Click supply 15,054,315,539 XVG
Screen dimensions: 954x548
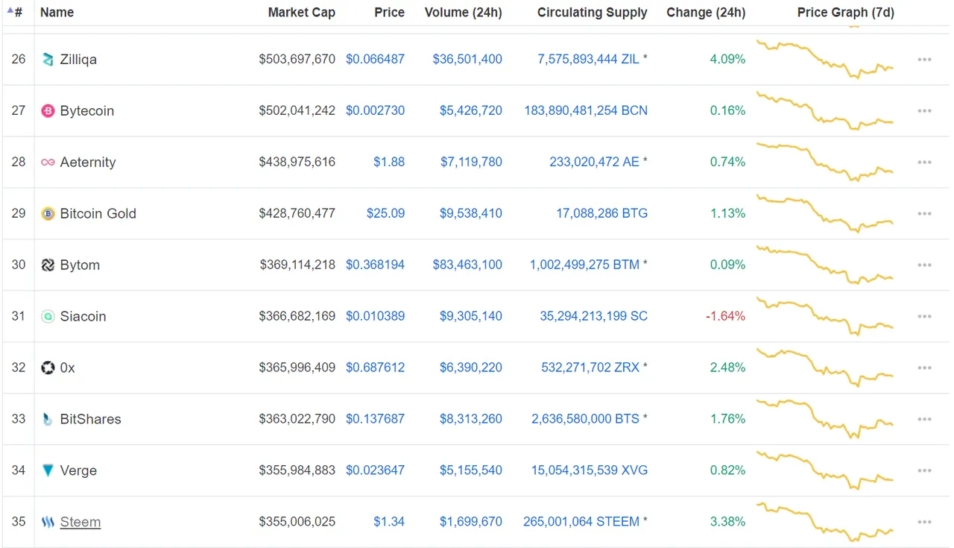click(590, 470)
